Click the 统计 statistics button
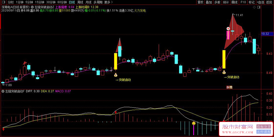The image size is (274, 137). coord(226,2)
